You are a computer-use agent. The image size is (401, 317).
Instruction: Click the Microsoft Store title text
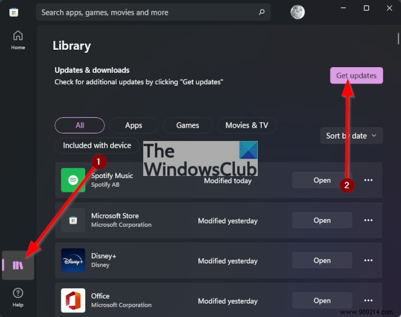click(115, 216)
